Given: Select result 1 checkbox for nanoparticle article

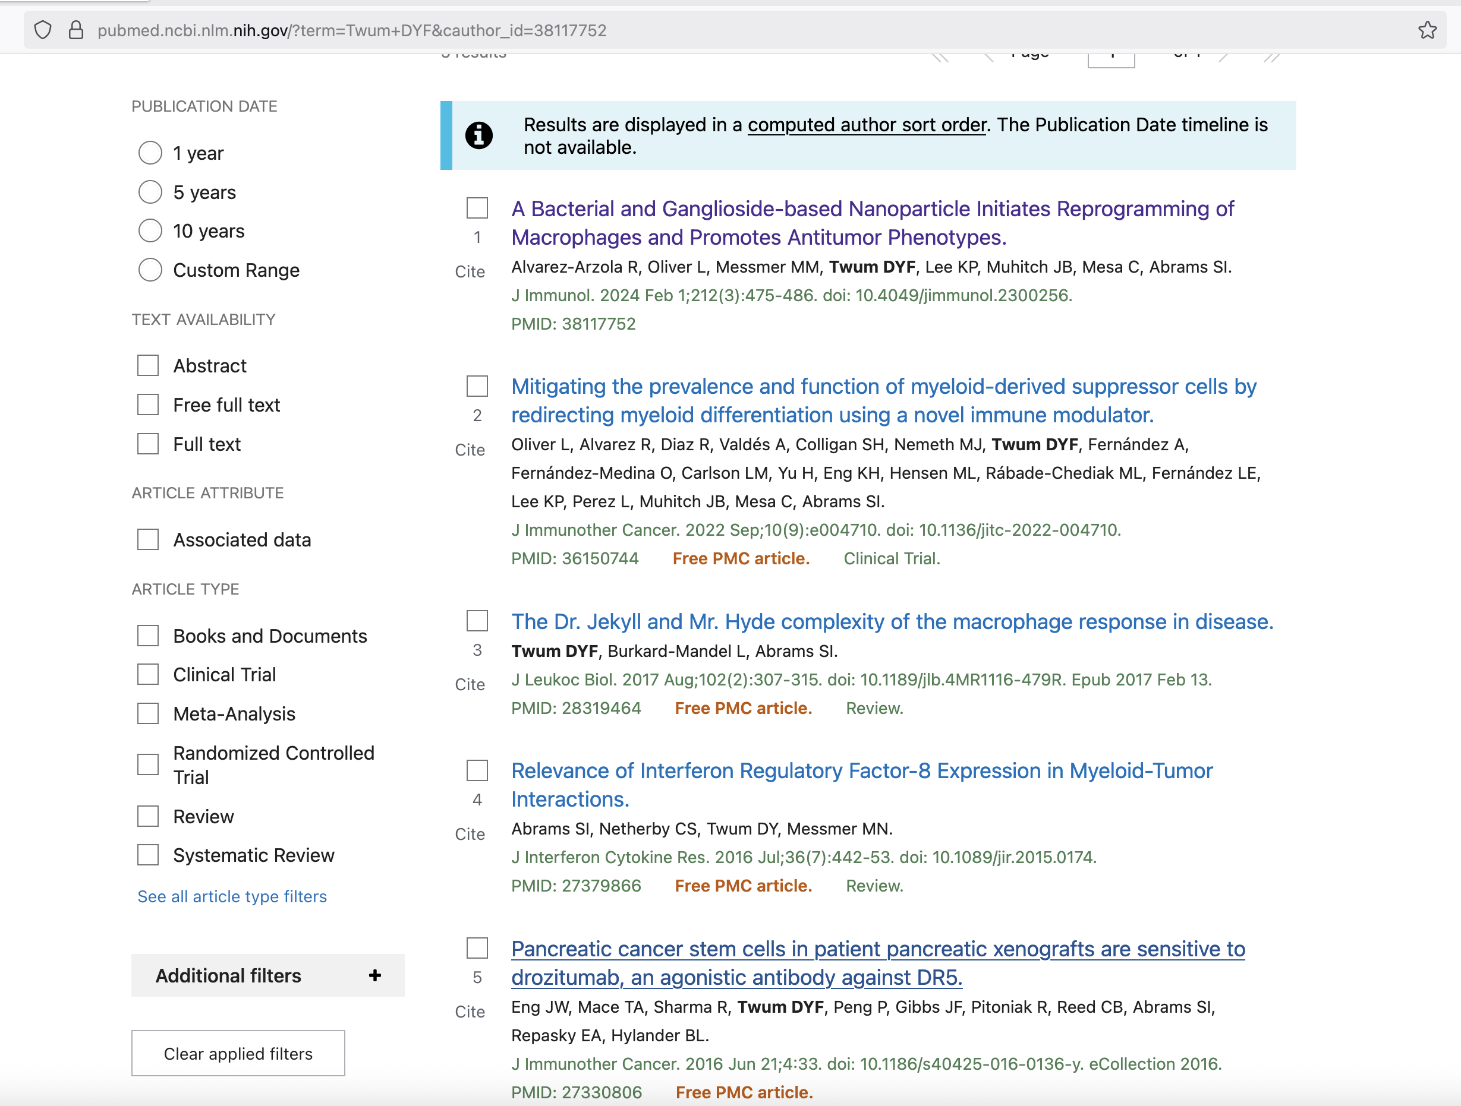Looking at the screenshot, I should coord(477,208).
